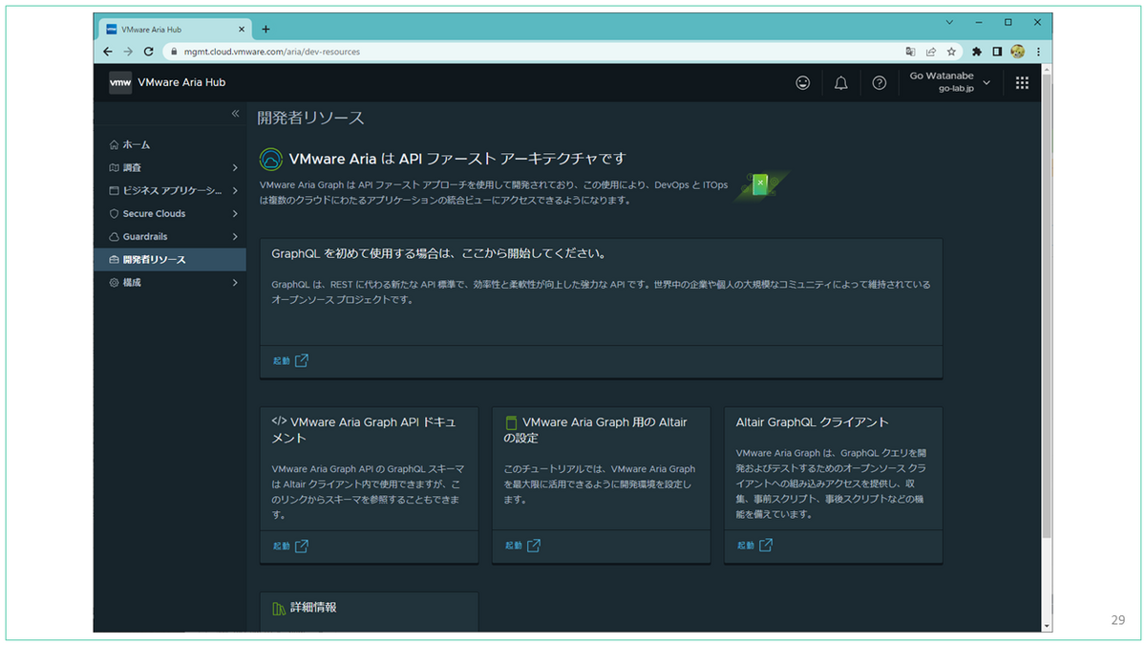The image size is (1146, 645).
Task: Go back with the browser back arrow
Action: (108, 52)
